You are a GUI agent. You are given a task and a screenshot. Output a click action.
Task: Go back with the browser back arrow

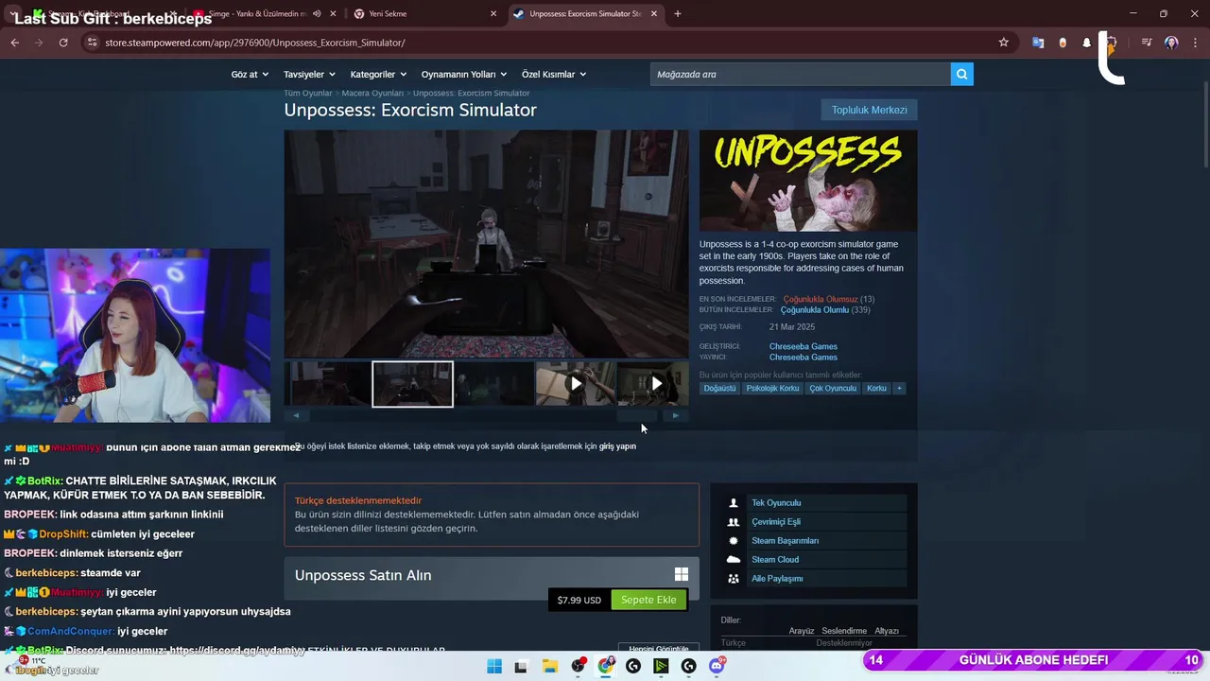(x=14, y=43)
